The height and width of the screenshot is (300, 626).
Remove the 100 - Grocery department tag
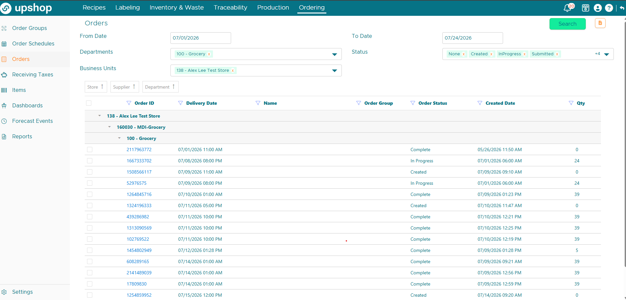[x=209, y=54]
